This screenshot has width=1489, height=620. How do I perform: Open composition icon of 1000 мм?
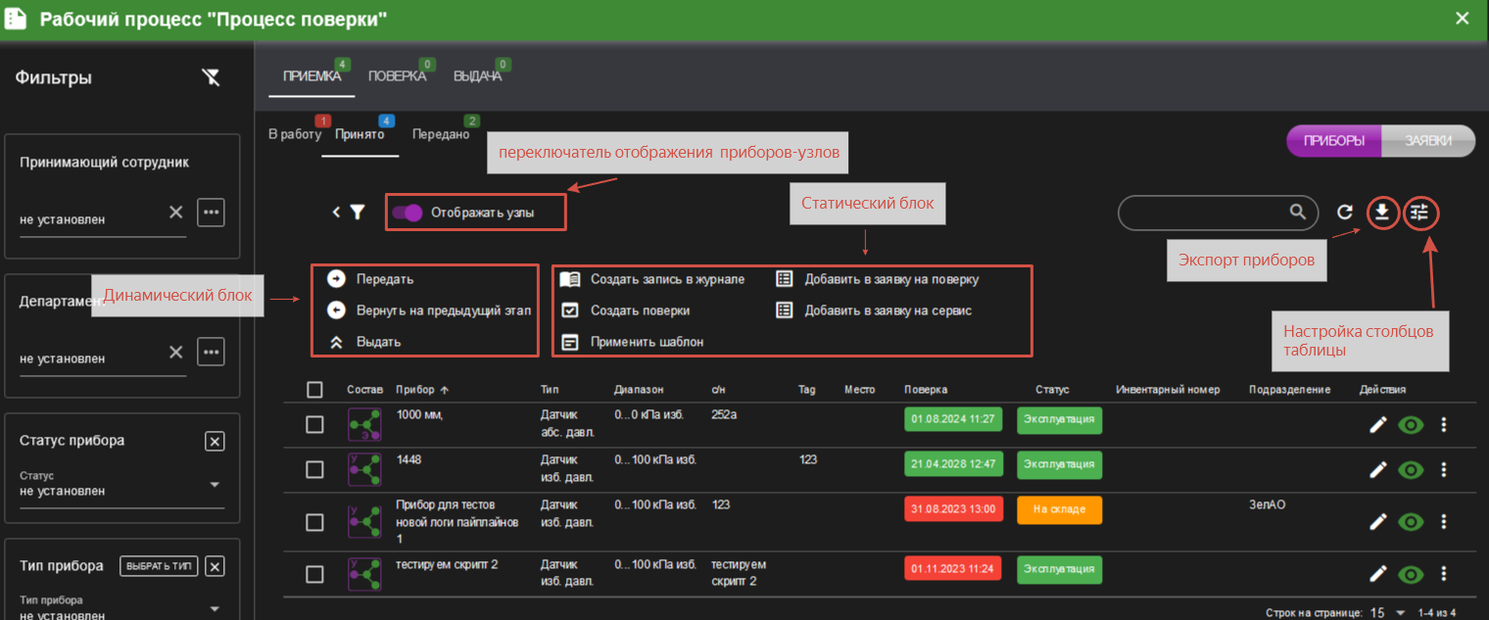(x=364, y=425)
